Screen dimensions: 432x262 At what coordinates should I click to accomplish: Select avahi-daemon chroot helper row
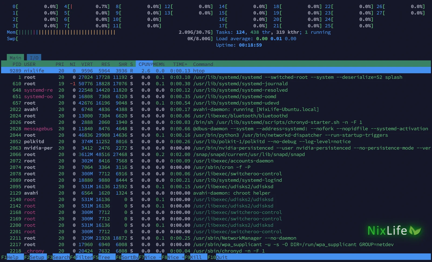216,193
